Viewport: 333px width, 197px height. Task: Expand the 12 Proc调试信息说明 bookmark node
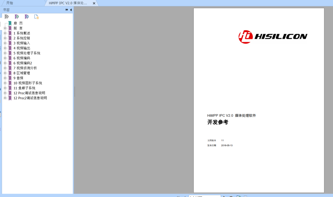(x=5, y=93)
